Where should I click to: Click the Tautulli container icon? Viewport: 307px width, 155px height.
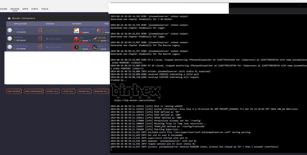pyautogui.click(x=95, y=47)
